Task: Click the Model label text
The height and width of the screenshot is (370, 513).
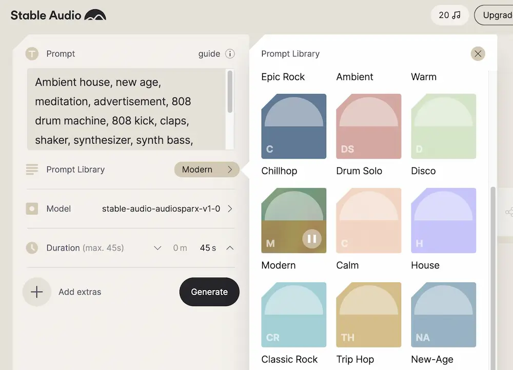Action: pos(58,209)
